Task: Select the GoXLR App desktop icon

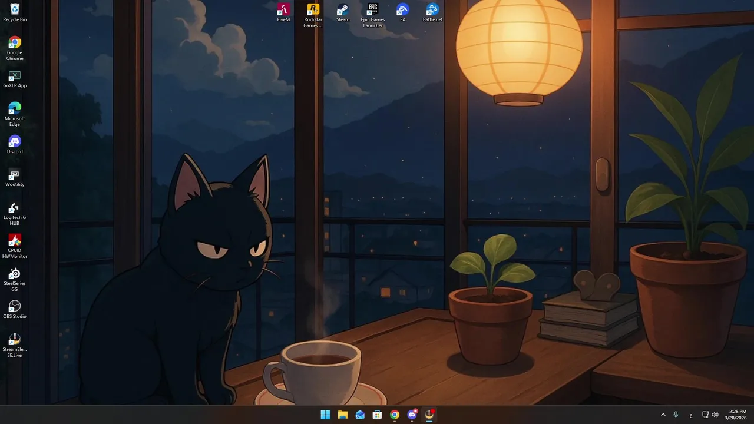Action: 15,79
